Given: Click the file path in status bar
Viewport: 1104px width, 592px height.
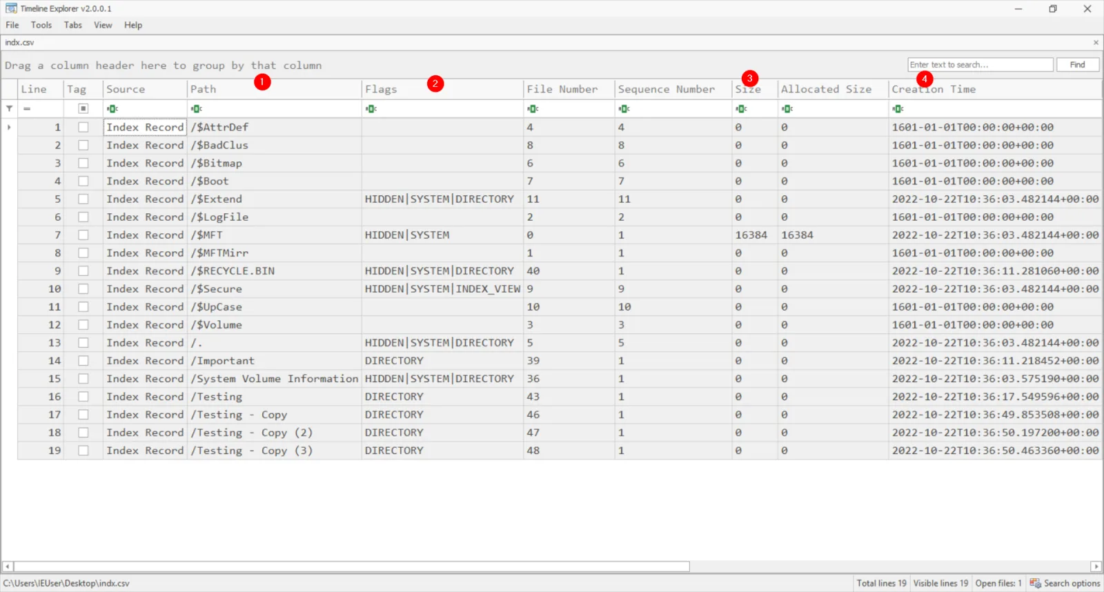Looking at the screenshot, I should tap(66, 583).
